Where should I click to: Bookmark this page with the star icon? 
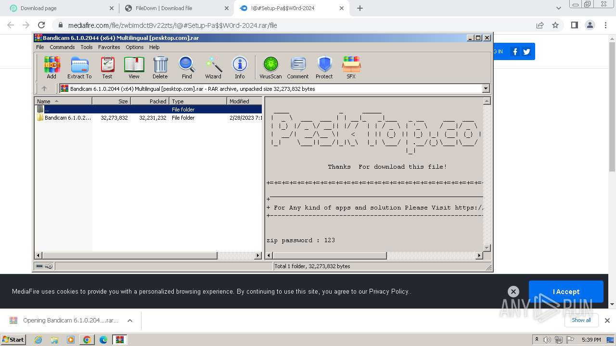555,25
